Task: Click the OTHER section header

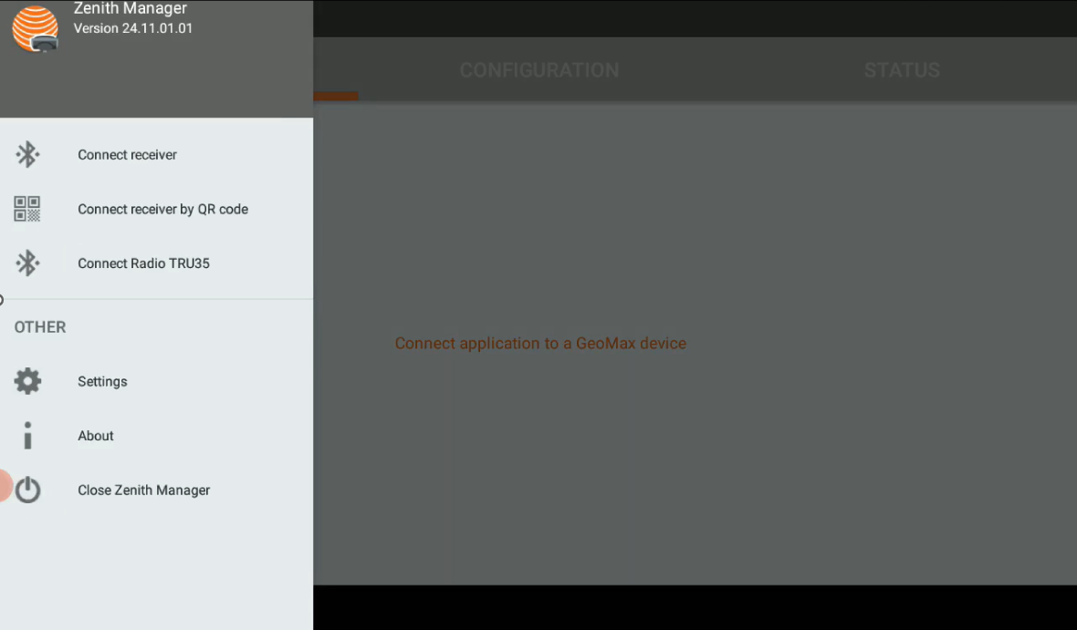Action: pyautogui.click(x=40, y=327)
